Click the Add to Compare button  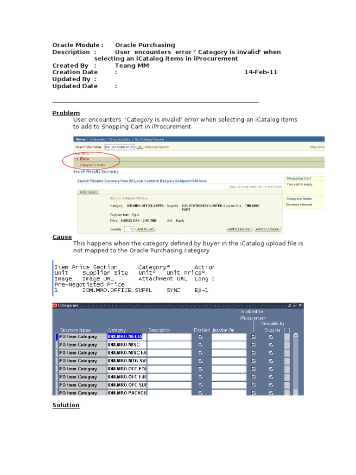pyautogui.click(x=267, y=229)
